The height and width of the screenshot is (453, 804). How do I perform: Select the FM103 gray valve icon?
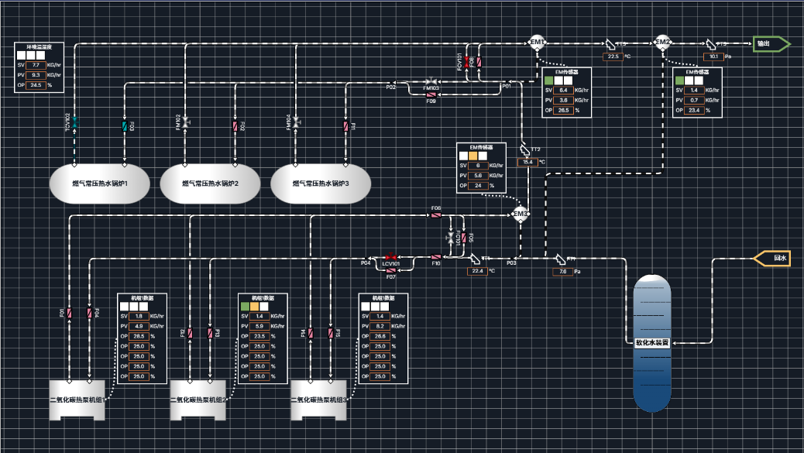click(431, 82)
